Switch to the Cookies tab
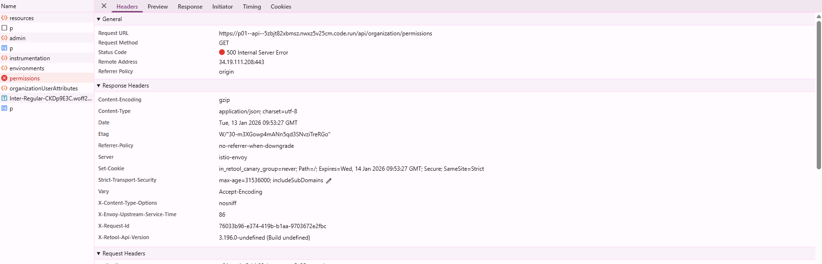Image resolution: width=822 pixels, height=264 pixels. click(281, 7)
